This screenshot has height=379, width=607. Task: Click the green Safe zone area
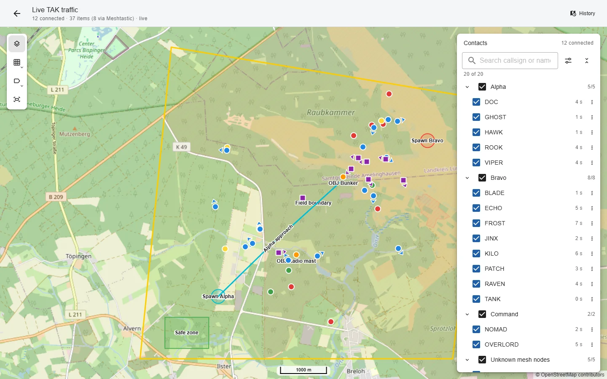(x=187, y=333)
